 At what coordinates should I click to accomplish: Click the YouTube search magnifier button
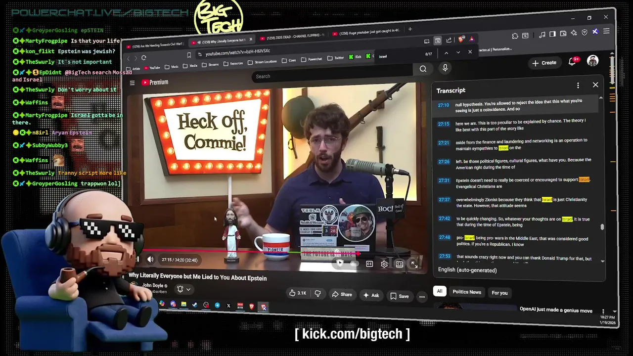423,69
